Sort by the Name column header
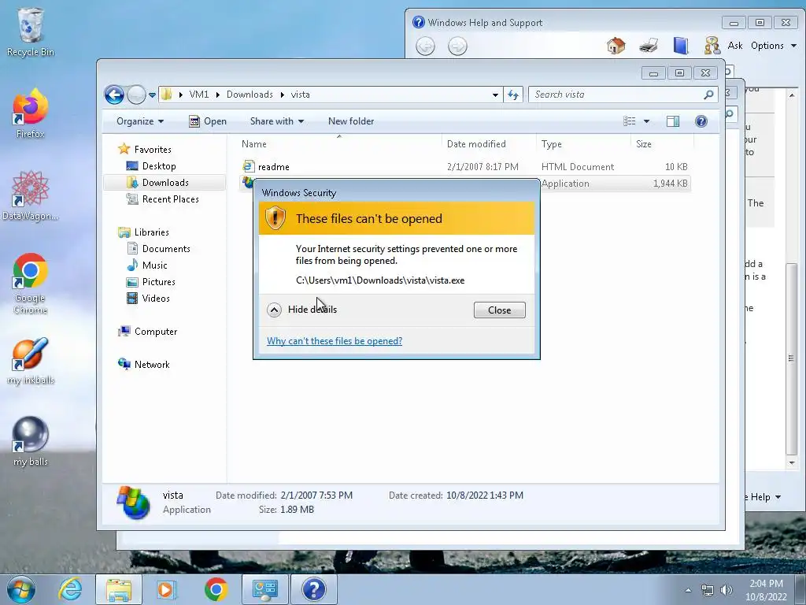Viewport: 806px width, 605px height. (338, 144)
